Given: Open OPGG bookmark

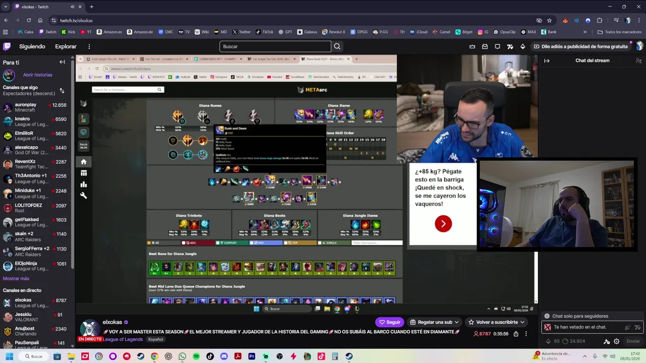Looking at the screenshot, I should click(x=359, y=32).
